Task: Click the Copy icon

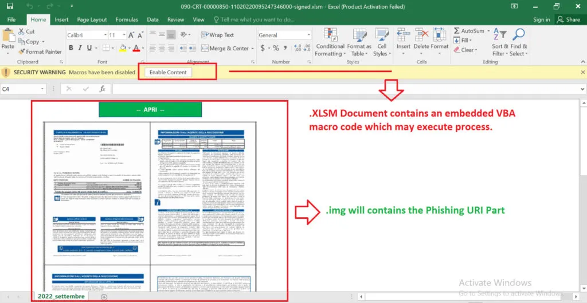Action: tap(21, 42)
